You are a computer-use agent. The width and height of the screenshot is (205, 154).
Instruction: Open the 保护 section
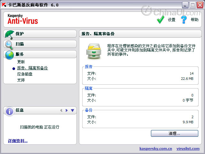40,34
